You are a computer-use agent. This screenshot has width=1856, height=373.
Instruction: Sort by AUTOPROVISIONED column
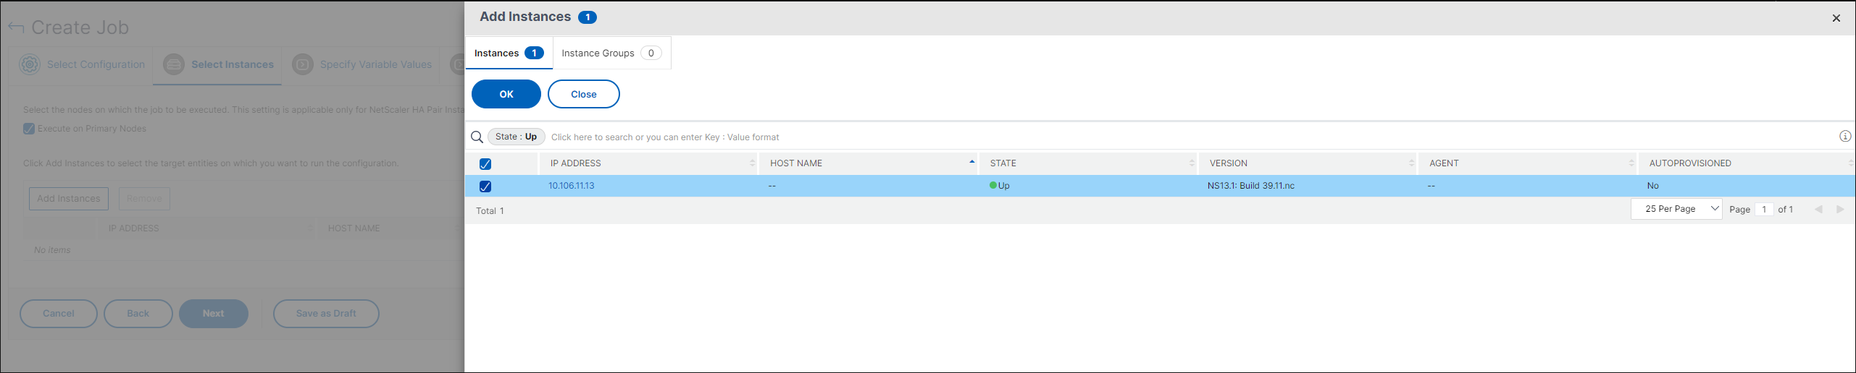pyautogui.click(x=1747, y=163)
